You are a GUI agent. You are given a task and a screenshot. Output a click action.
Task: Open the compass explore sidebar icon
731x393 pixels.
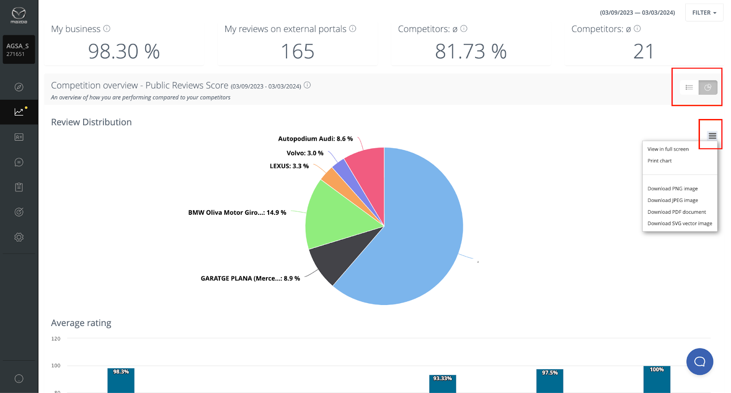pyautogui.click(x=19, y=87)
